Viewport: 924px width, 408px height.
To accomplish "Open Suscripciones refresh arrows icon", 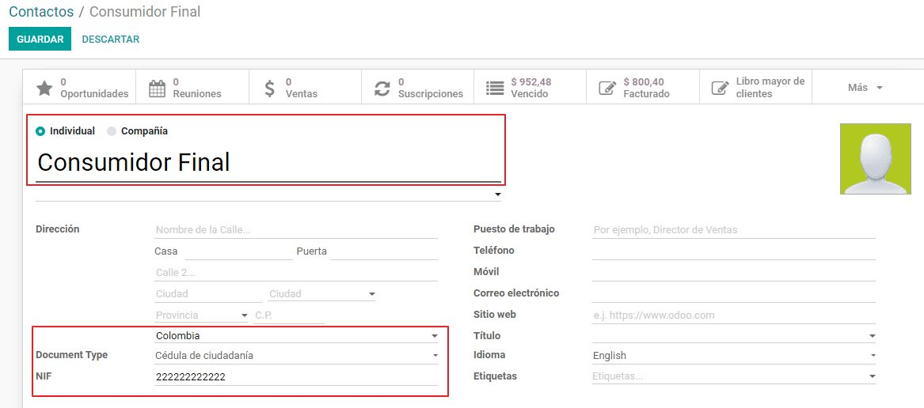I will 382,88.
